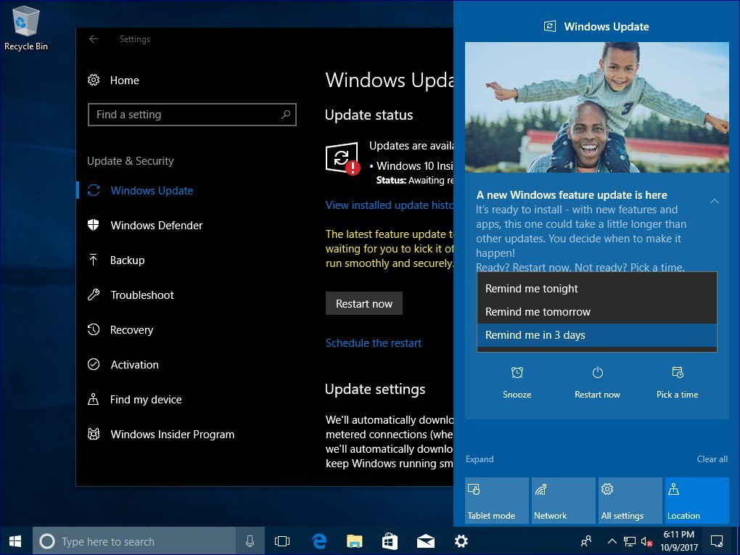Viewport: 740px width, 555px height.
Task: Toggle the Tablet mode quick action
Action: (496, 501)
